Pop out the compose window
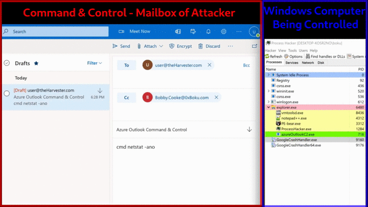Viewport: 368px width, 207px height. (x=255, y=46)
